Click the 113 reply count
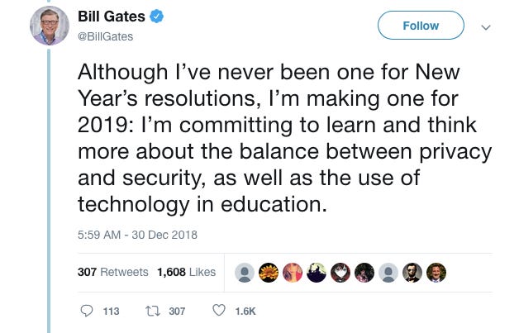519x333 pixels. tap(110, 312)
